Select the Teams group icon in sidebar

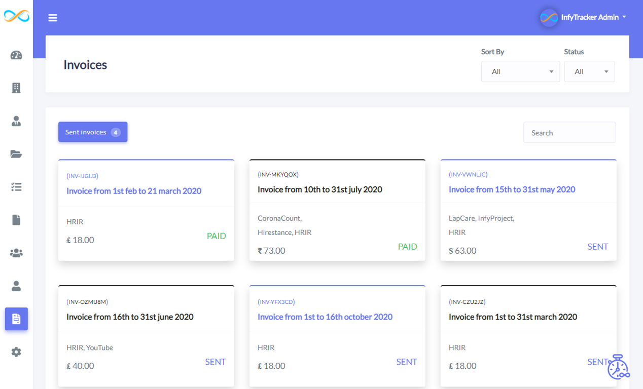[x=16, y=253]
